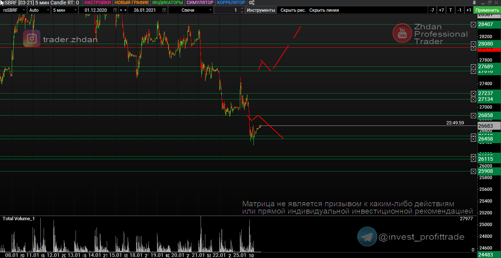This screenshot has height=258, width=501.
Task: Click the 25.01 date on time axis
Action: click(x=240, y=255)
